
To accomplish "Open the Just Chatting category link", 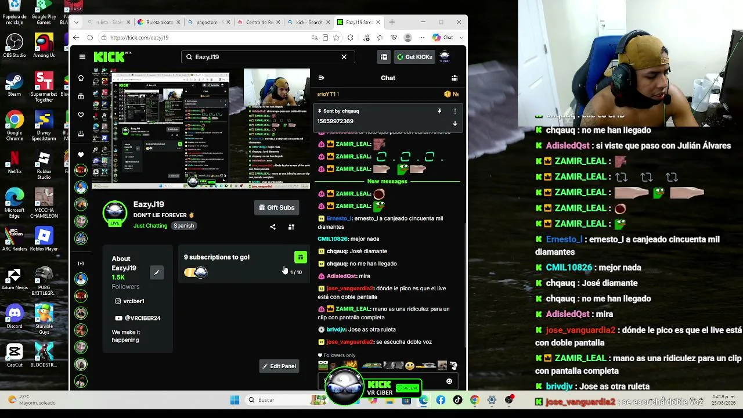I will [150, 226].
